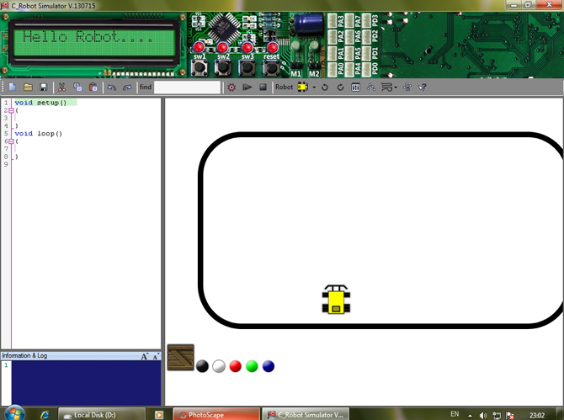Click the M1 motor label

[x=295, y=73]
